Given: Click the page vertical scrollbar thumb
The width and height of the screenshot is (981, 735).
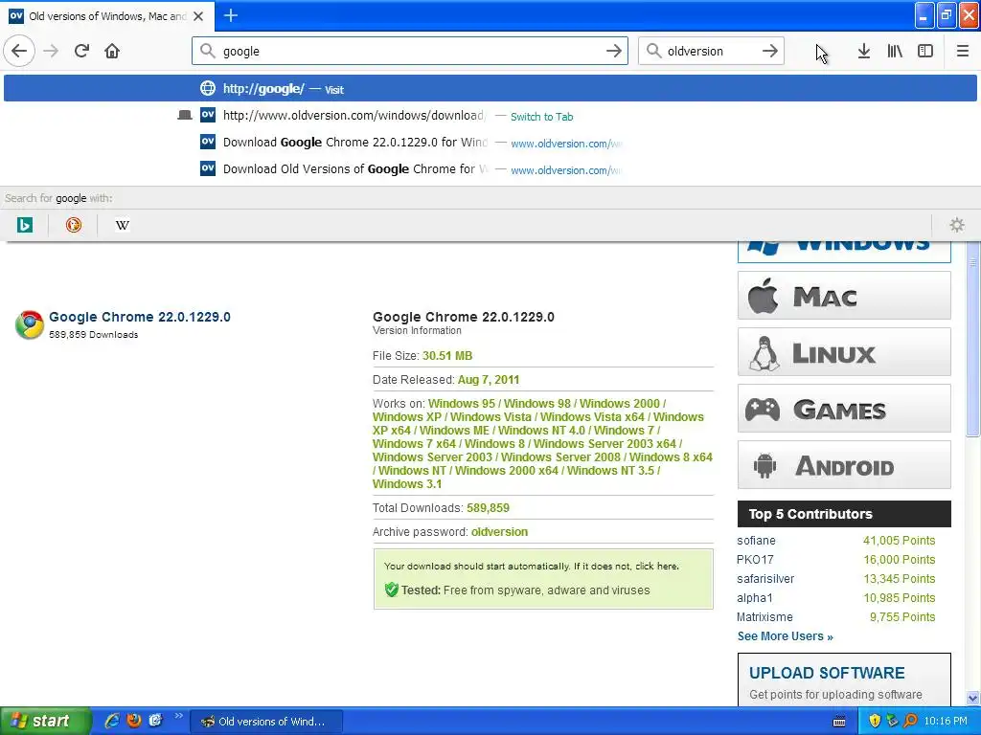Looking at the screenshot, I should pos(973,341).
